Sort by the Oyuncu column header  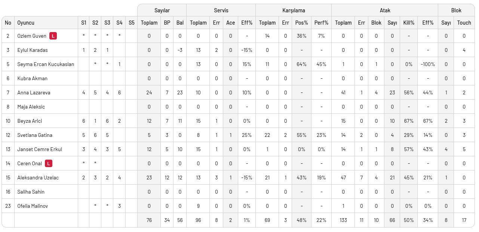tap(26, 23)
